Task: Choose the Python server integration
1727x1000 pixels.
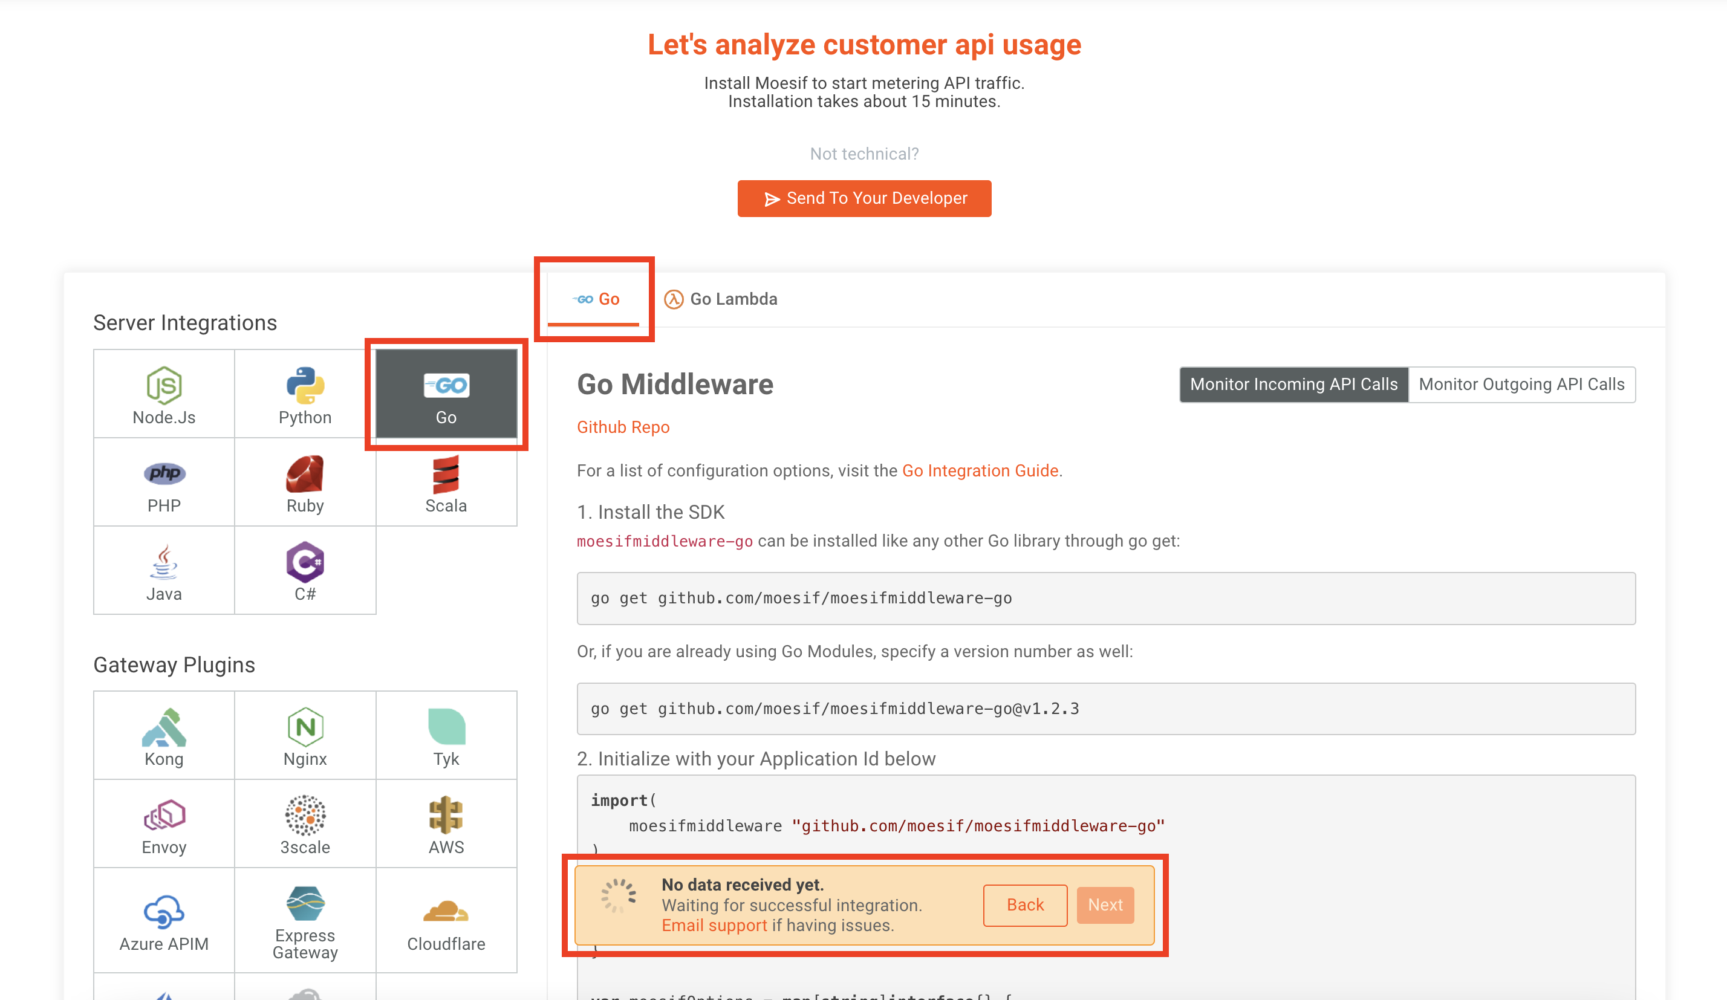Action: click(305, 394)
